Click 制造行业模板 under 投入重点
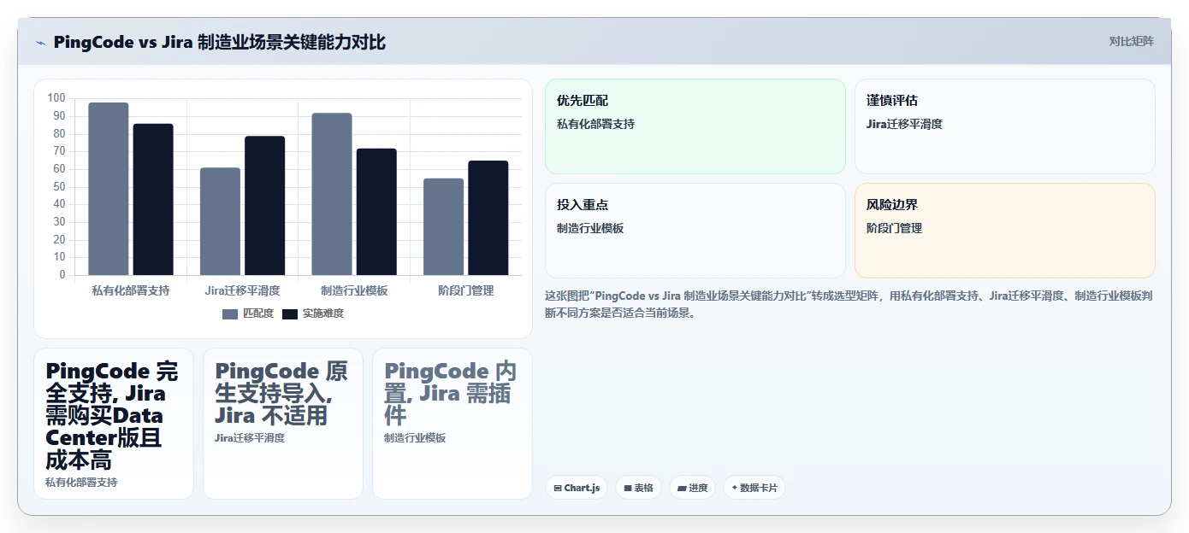The height and width of the screenshot is (533, 1189). coord(590,228)
